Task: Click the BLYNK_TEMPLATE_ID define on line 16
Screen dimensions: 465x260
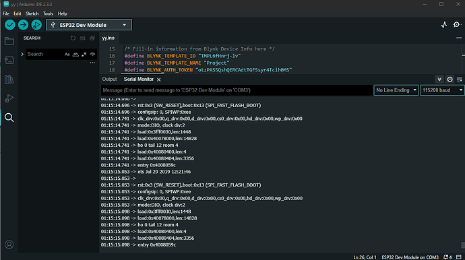Action: click(x=183, y=56)
